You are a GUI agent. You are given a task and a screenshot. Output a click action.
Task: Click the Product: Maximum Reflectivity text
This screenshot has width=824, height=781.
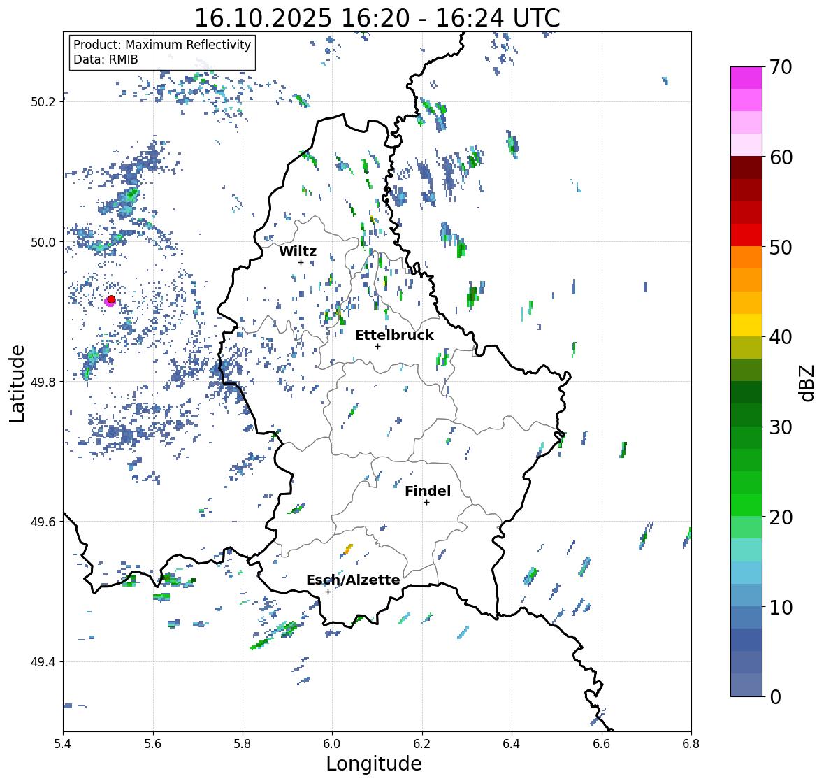click(162, 45)
